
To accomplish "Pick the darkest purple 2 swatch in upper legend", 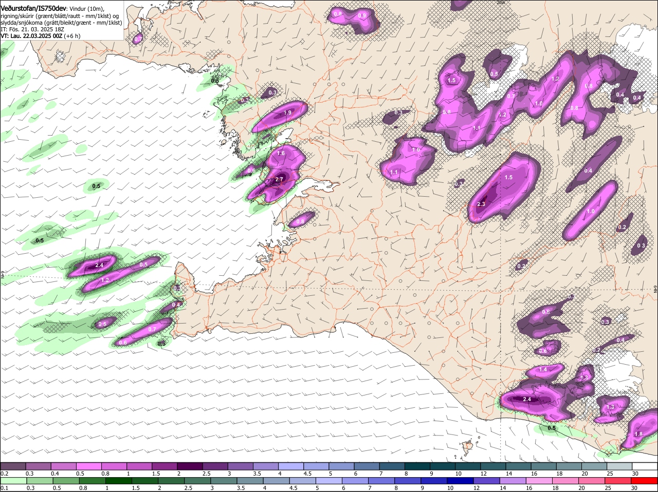I will click(x=191, y=466).
